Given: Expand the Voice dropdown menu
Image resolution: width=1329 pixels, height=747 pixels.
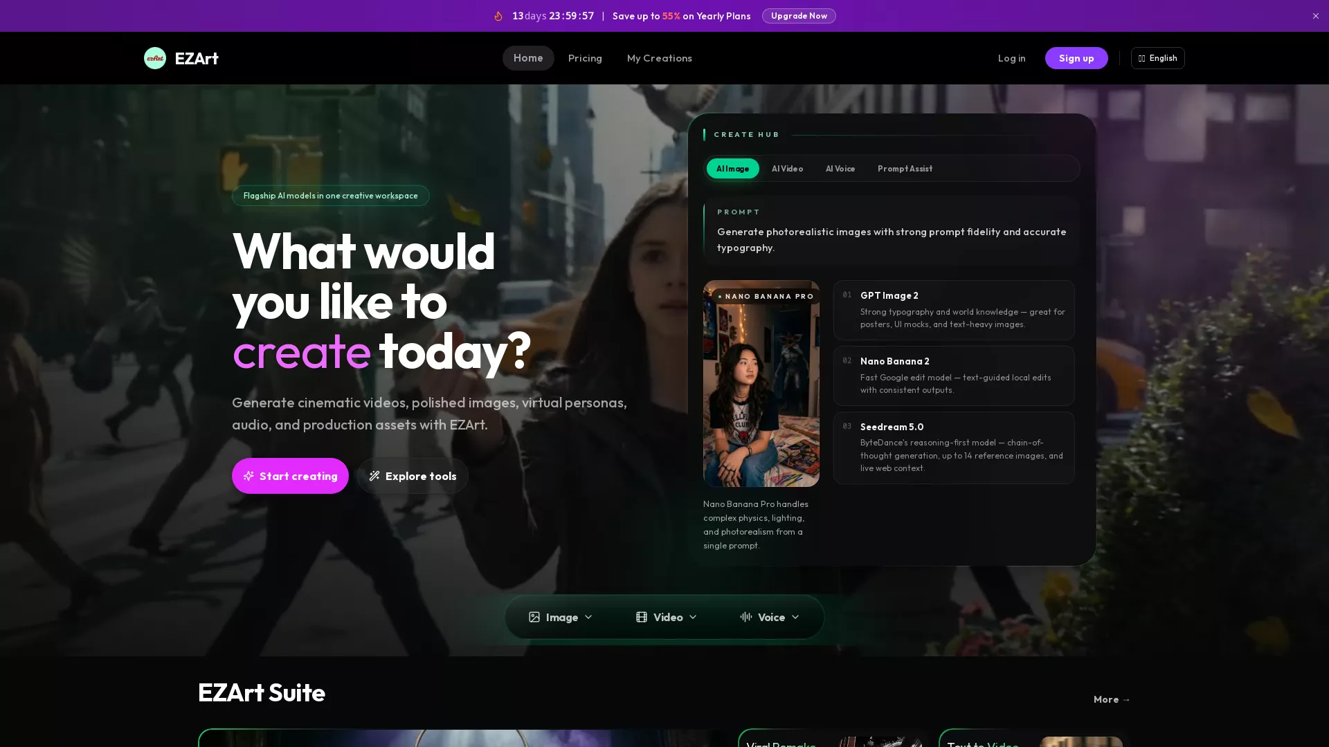Looking at the screenshot, I should 770,617.
